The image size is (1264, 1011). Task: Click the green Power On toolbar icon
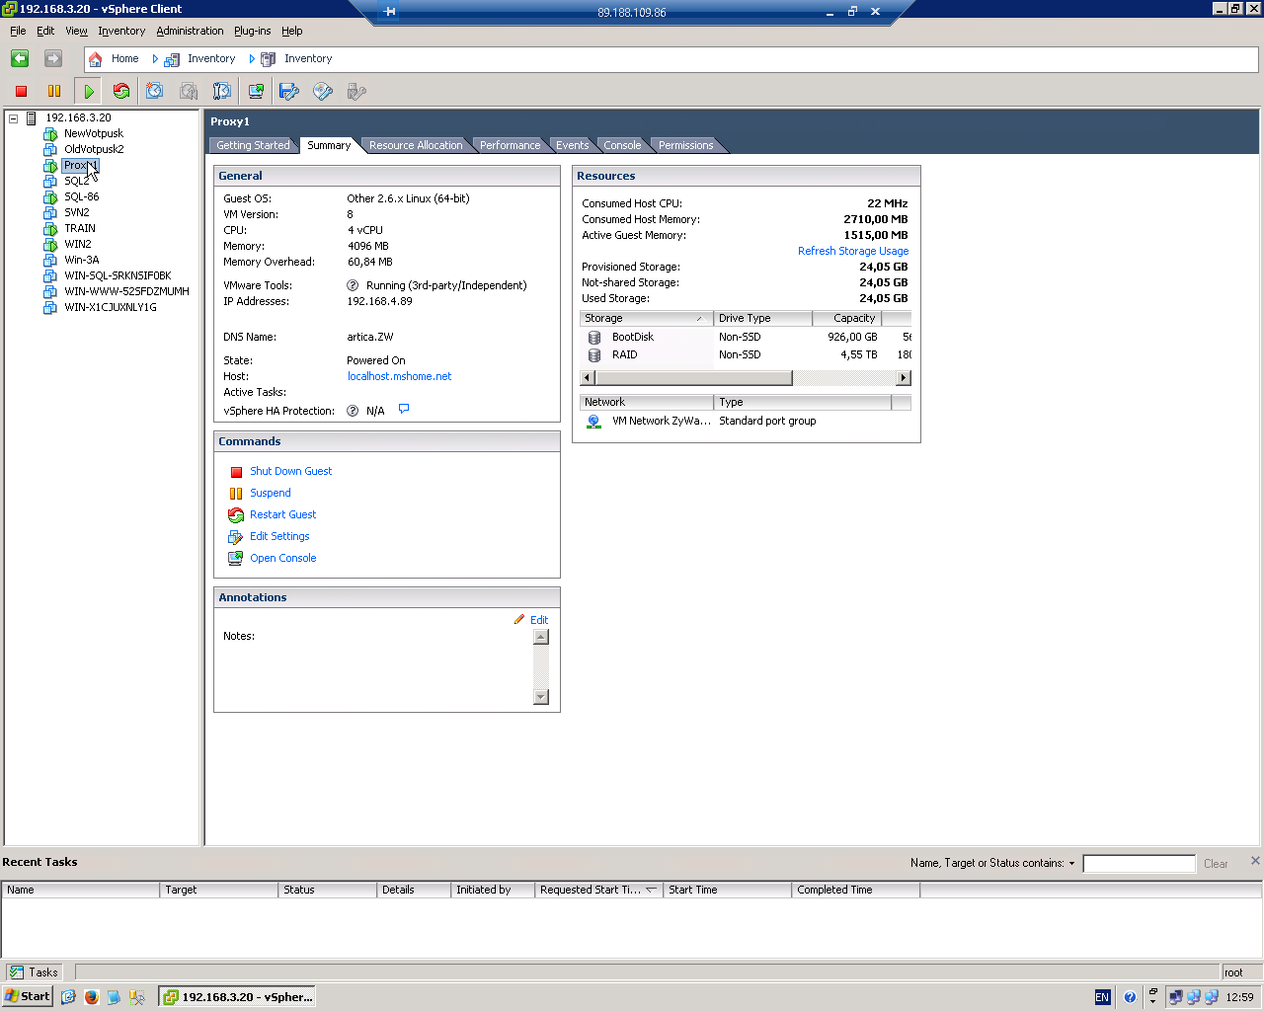point(89,92)
